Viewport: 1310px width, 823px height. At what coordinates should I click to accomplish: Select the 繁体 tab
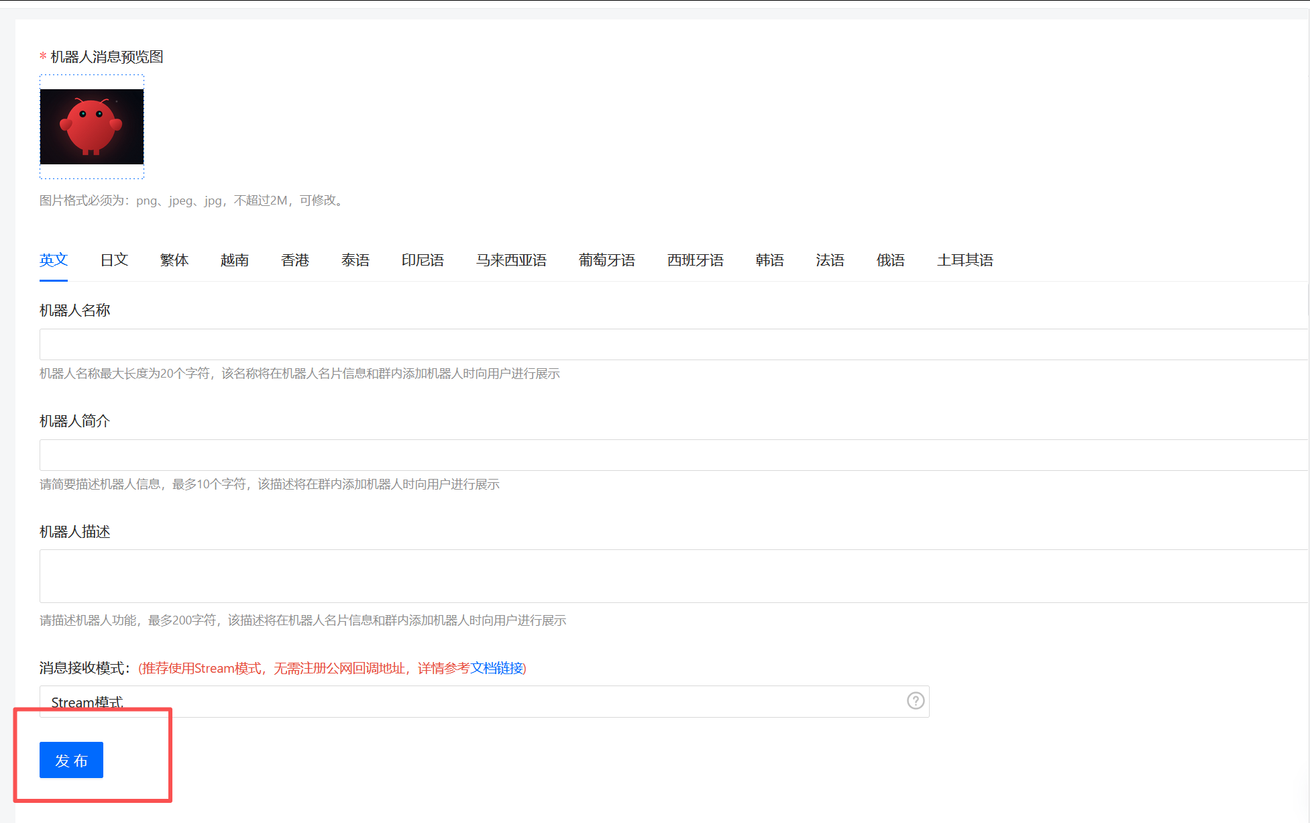tap(174, 260)
